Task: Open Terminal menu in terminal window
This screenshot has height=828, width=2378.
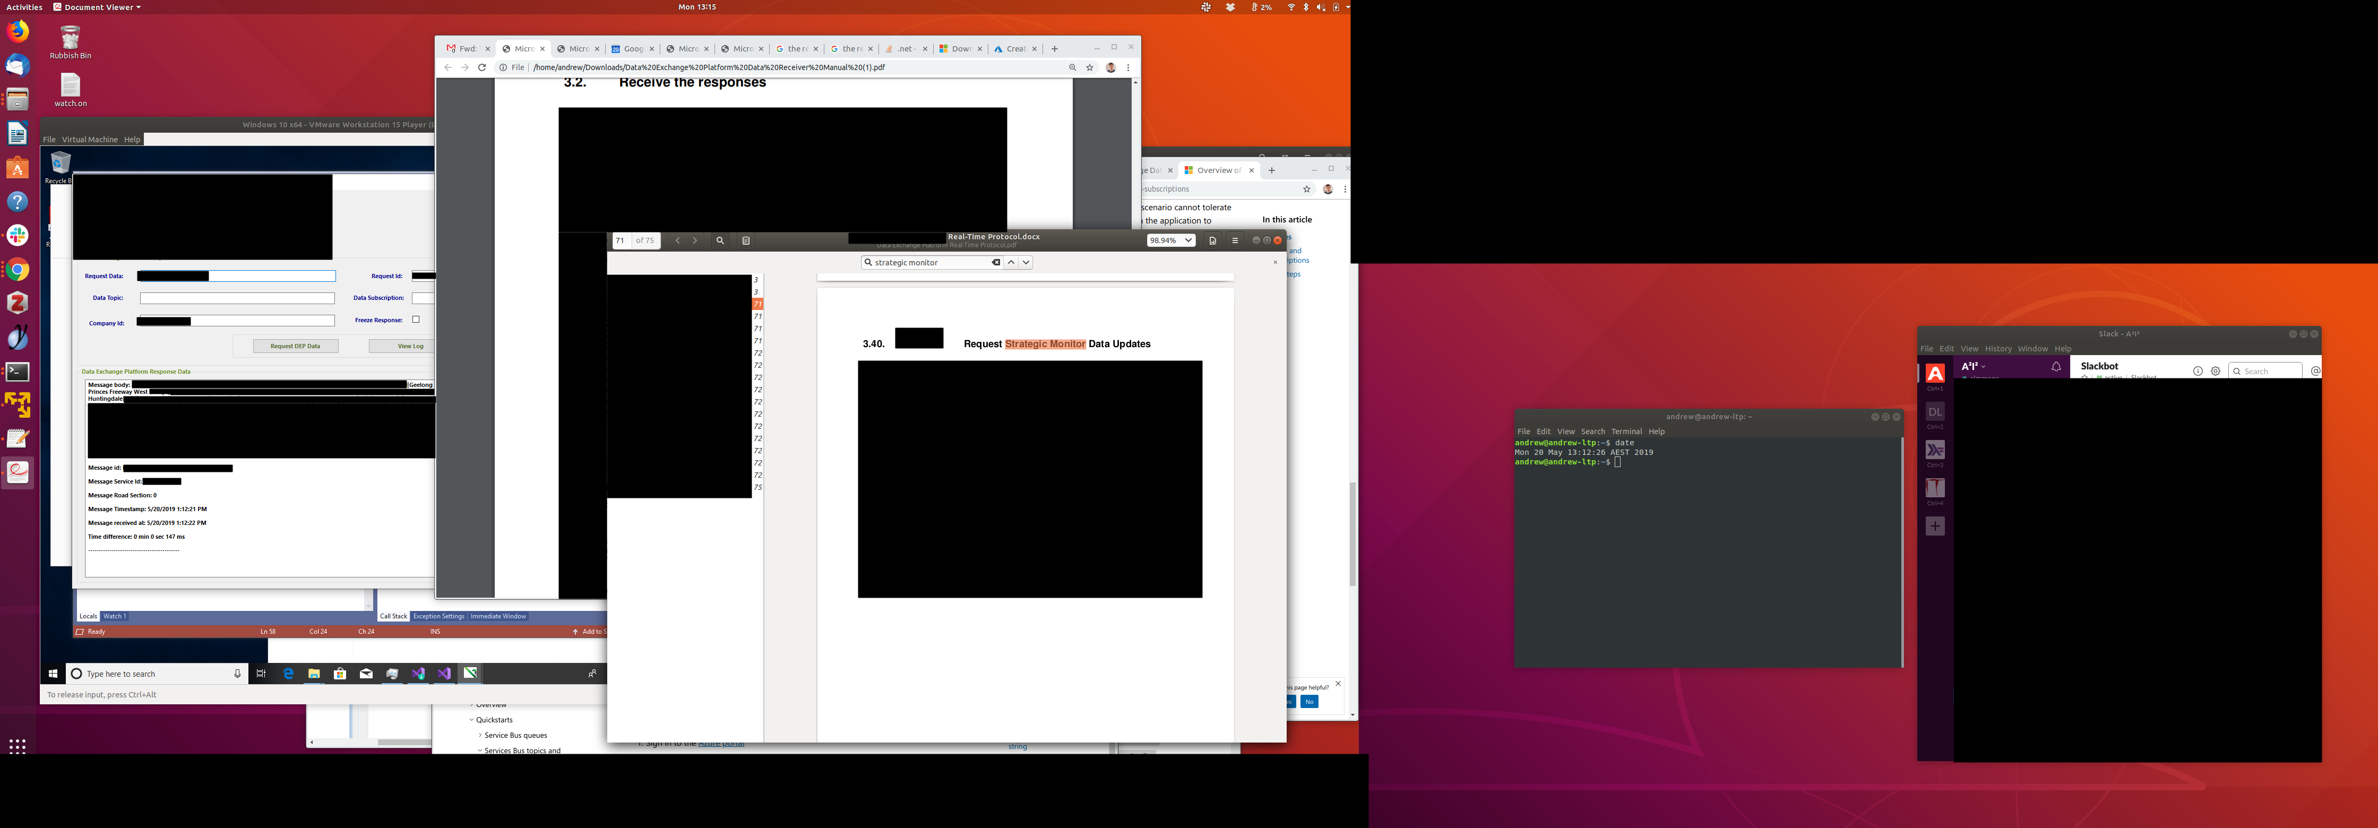Action: (1626, 432)
